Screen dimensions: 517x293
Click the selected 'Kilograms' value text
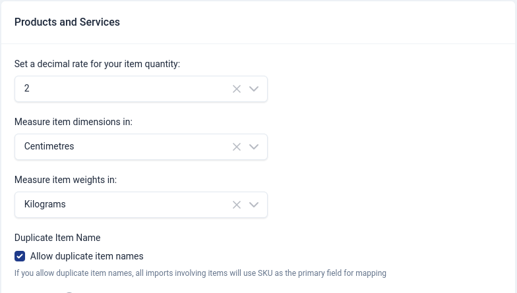click(x=45, y=204)
